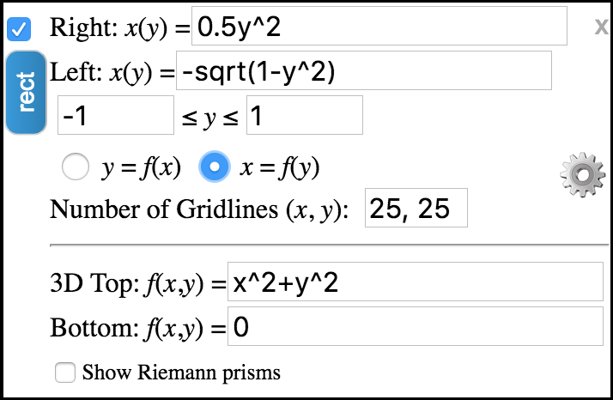This screenshot has width=613, height=400.
Task: Uncheck the blue region visibility checkbox
Action: pyautogui.click(x=19, y=29)
